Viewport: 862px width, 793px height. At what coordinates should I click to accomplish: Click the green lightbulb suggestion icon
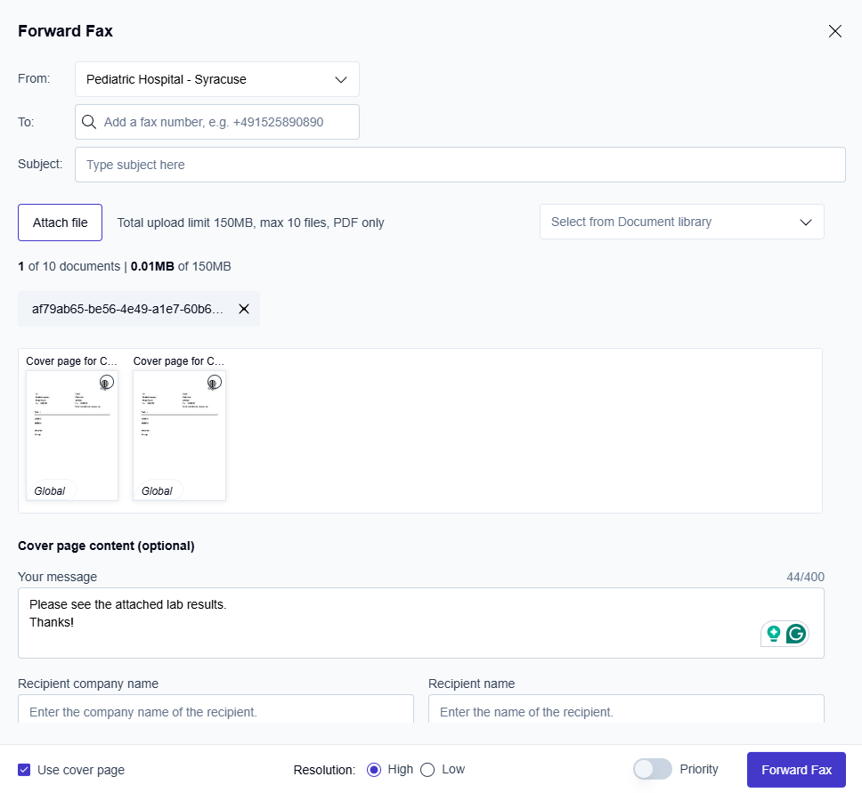(x=773, y=634)
